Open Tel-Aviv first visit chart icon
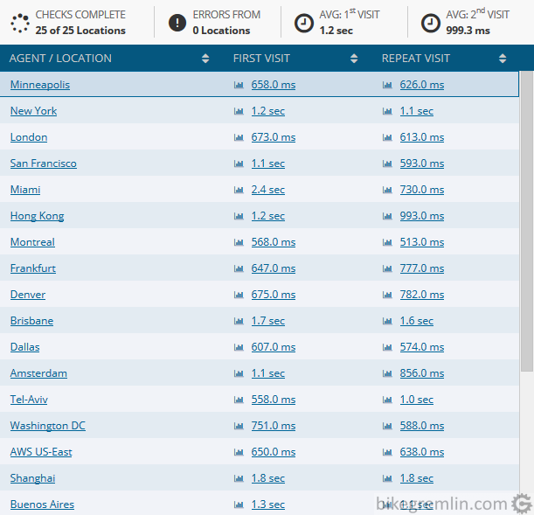 click(239, 400)
